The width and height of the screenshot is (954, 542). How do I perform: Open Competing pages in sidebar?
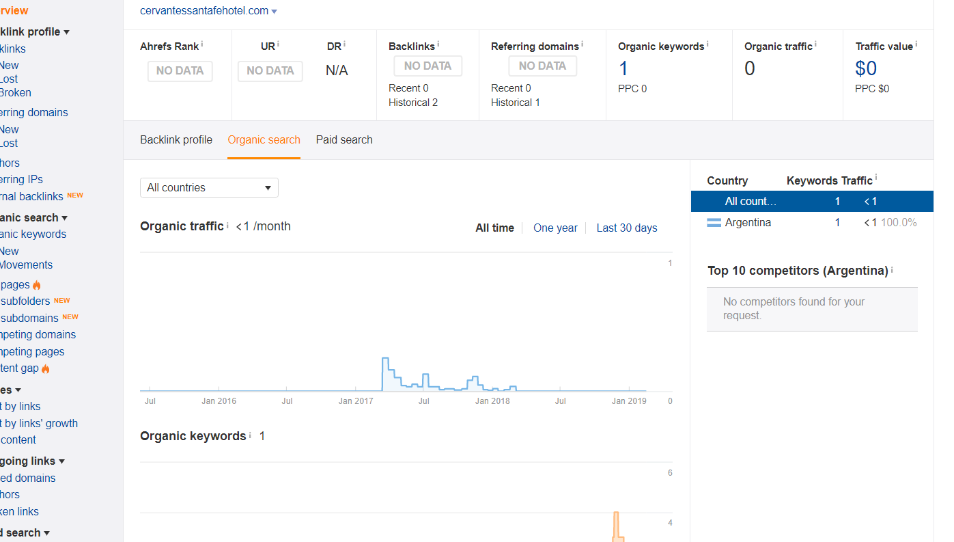32,351
